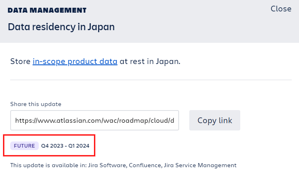Click the Share this update label
The width and height of the screenshot is (299, 179).
pyautogui.click(x=35, y=104)
